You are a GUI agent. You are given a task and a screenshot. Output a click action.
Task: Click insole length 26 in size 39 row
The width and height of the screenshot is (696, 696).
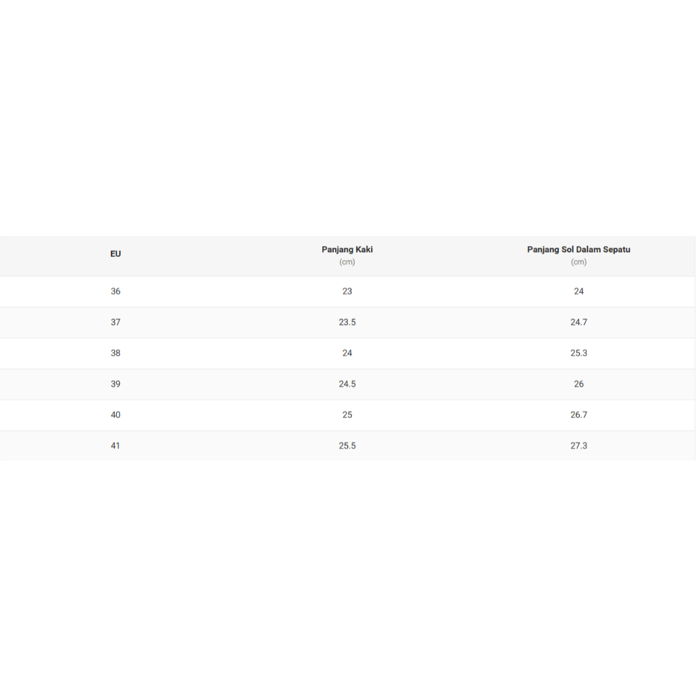(578, 384)
